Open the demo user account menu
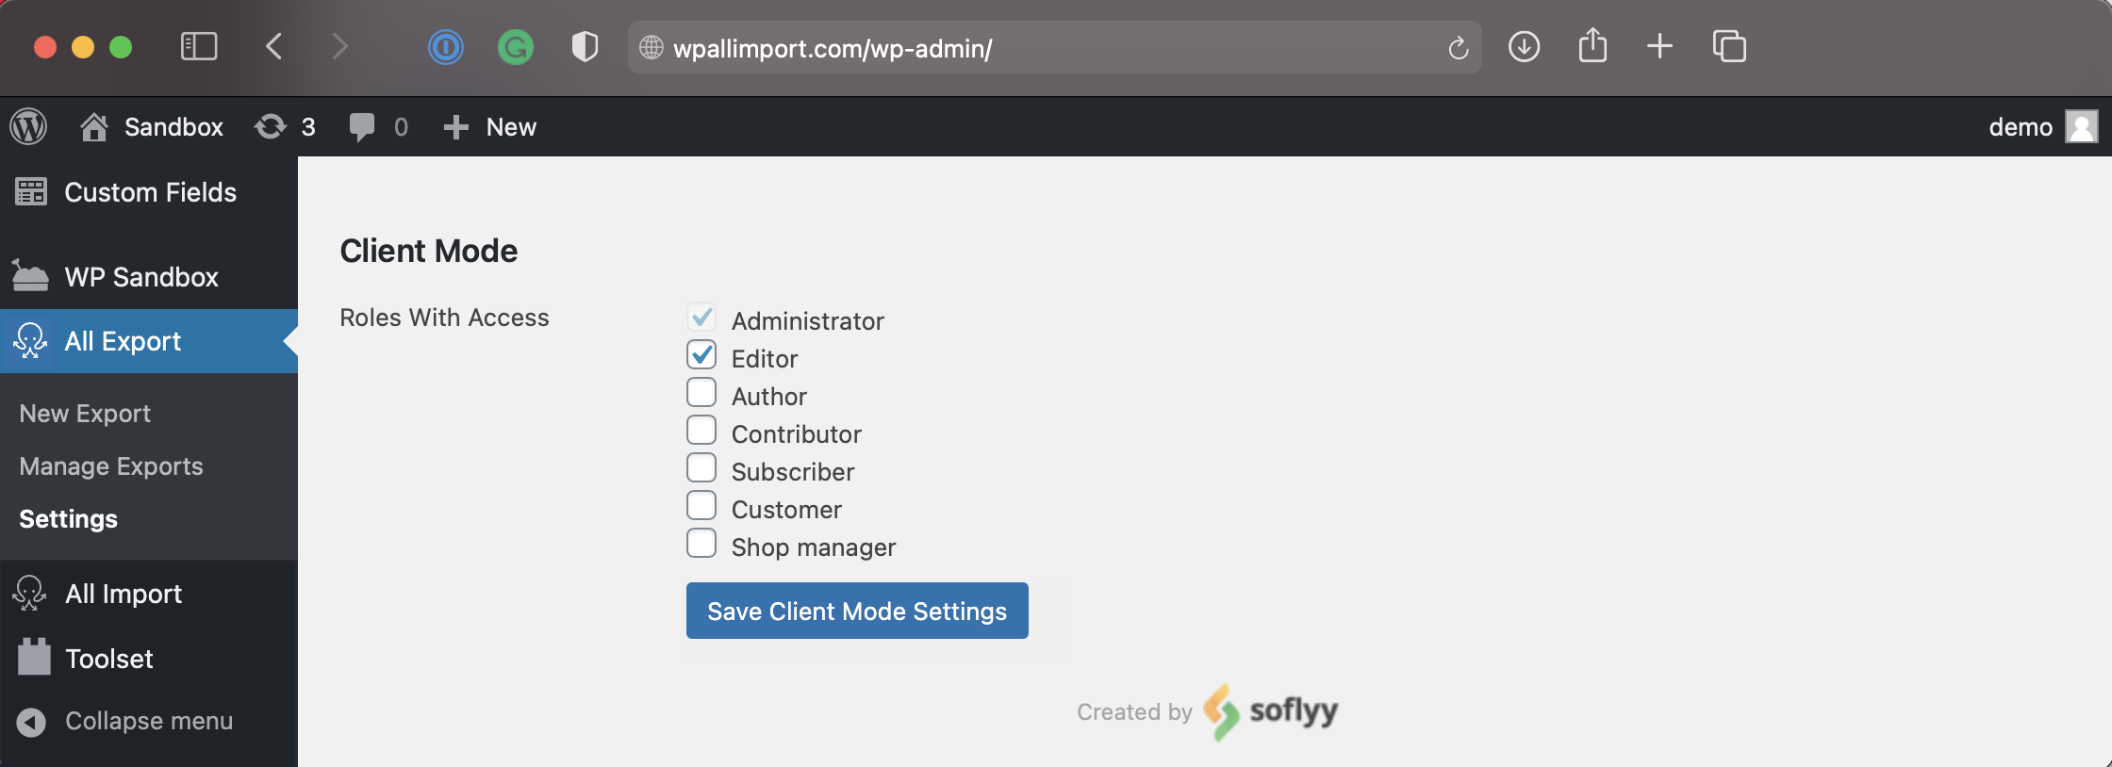This screenshot has width=2112, height=767. coord(2041,126)
